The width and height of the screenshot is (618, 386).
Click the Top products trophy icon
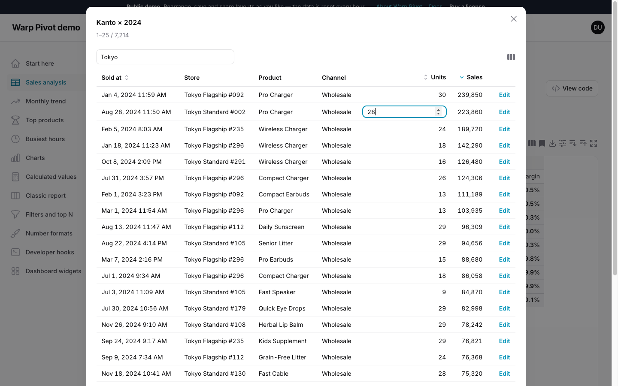point(15,120)
